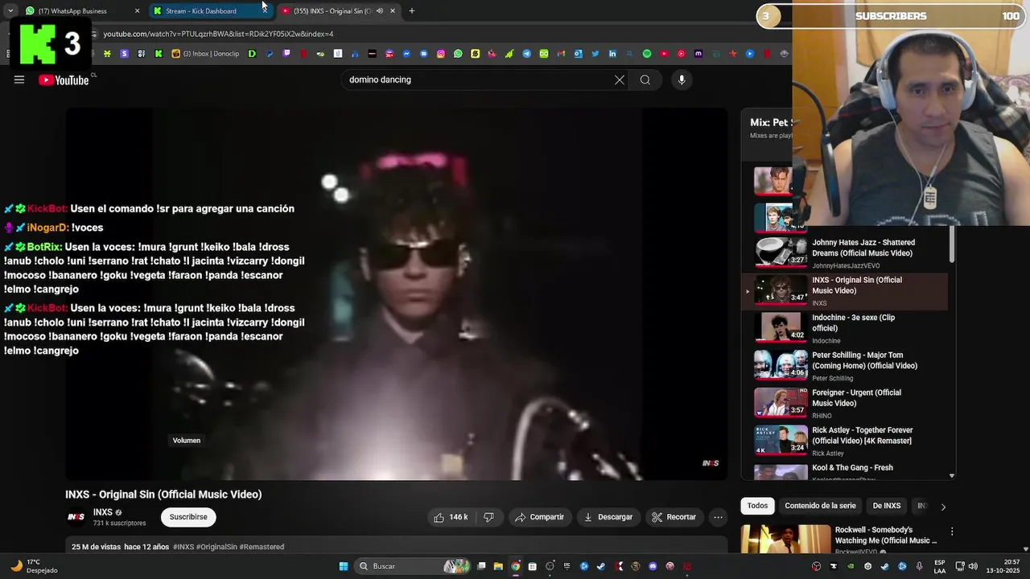1030x579 pixels.
Task: Play Kool & The Gang - Fresh
Action: click(844, 471)
